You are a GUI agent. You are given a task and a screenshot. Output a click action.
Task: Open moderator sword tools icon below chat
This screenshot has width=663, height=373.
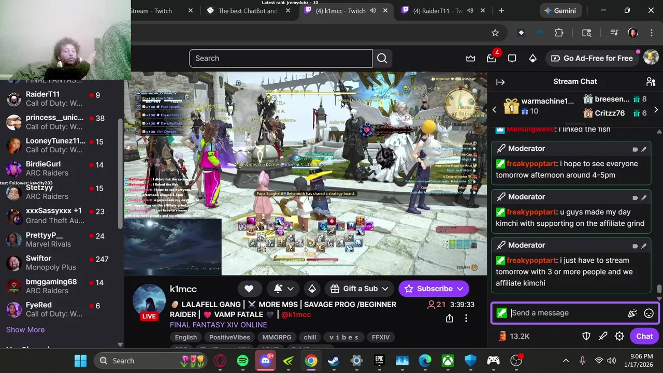tap(602, 336)
